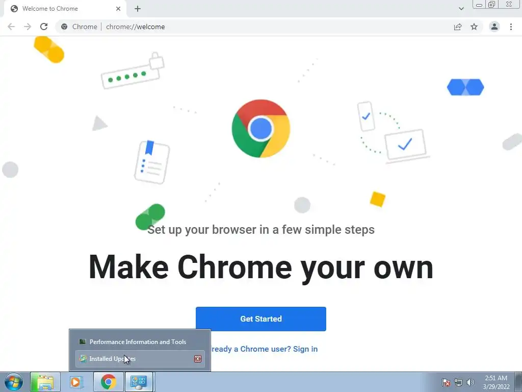The image size is (522, 392).
Task: Open the Chrome three-dot menu
Action: [x=511, y=27]
